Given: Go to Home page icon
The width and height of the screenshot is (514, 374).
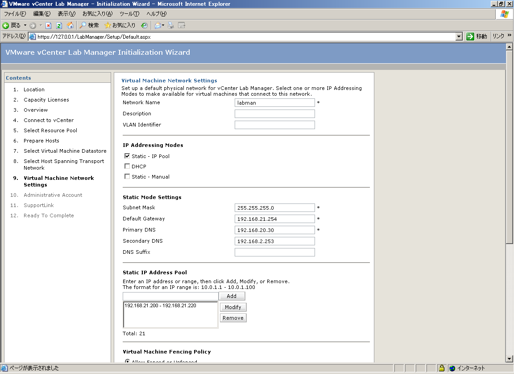Looking at the screenshot, I should (70, 25).
